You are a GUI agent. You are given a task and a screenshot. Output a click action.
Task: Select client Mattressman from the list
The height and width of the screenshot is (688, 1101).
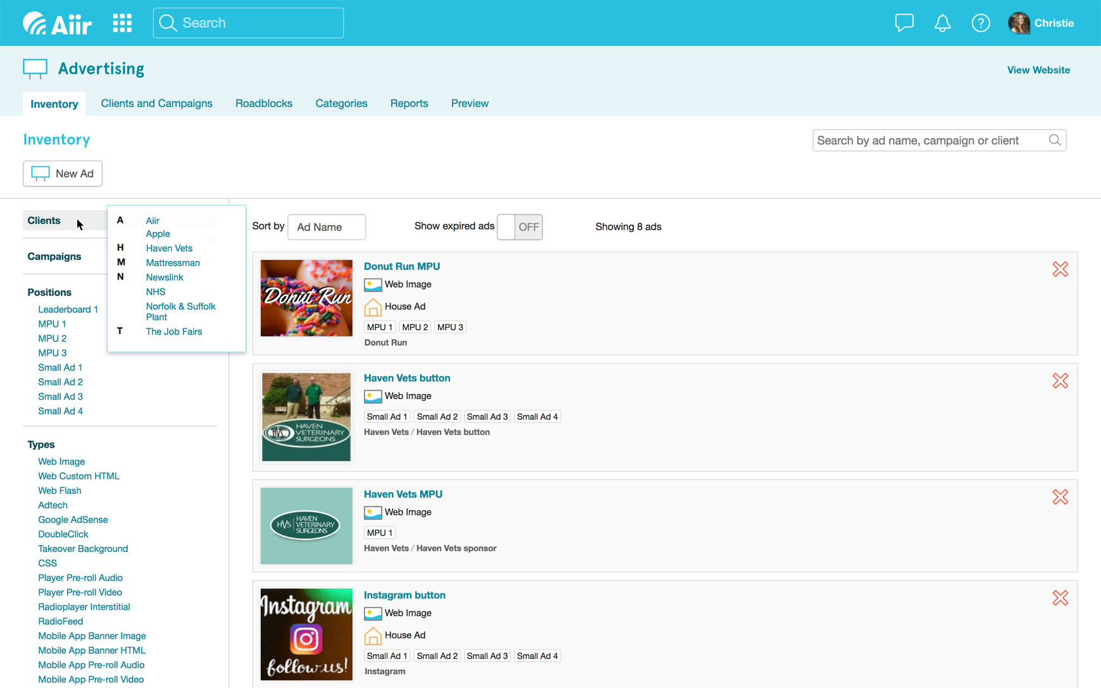(173, 263)
